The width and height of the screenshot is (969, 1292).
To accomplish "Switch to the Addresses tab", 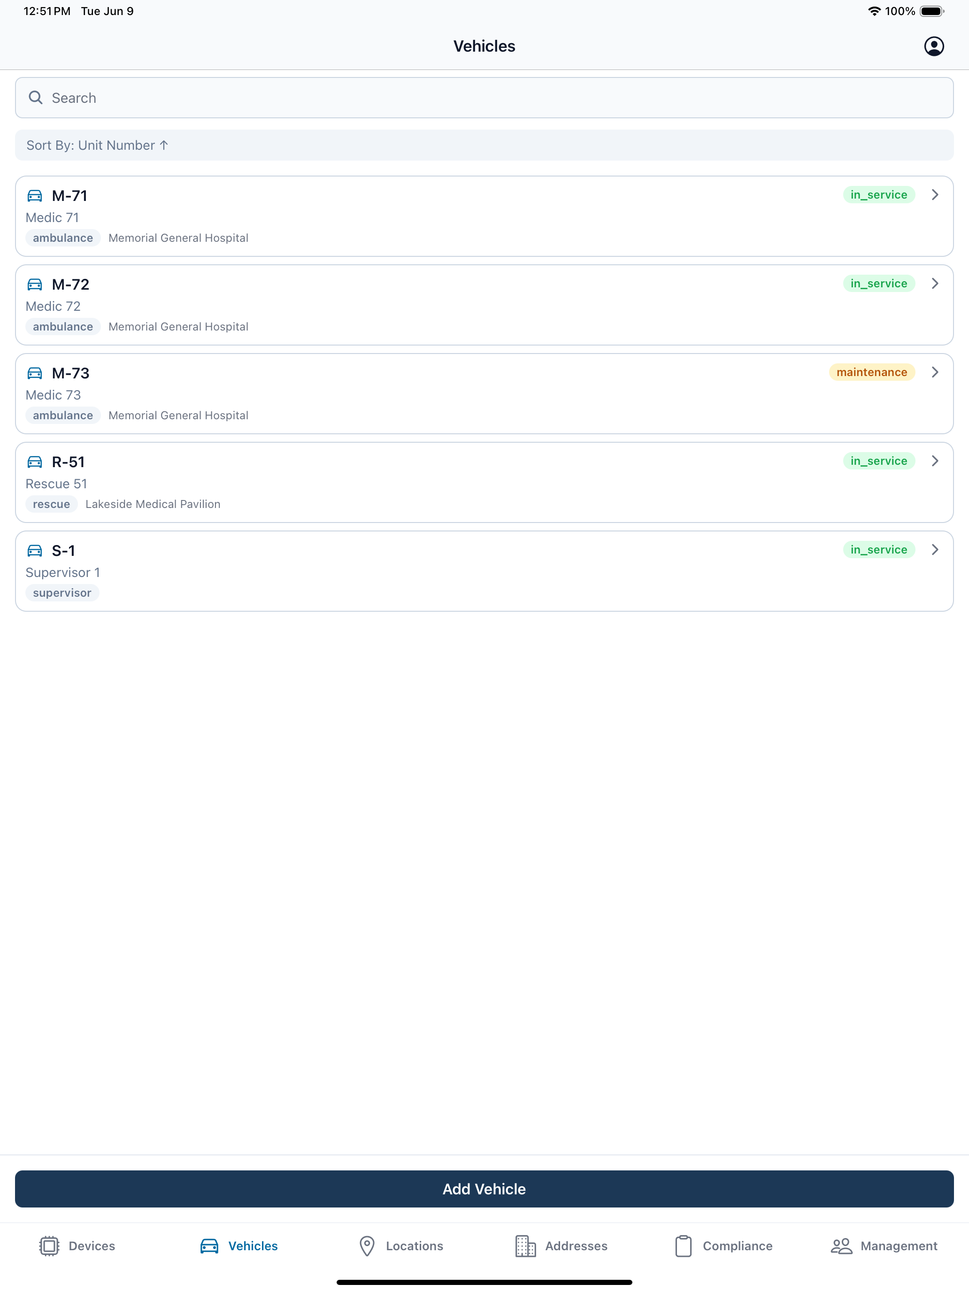I will tap(561, 1246).
